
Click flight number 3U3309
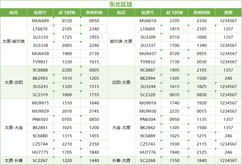148,37
